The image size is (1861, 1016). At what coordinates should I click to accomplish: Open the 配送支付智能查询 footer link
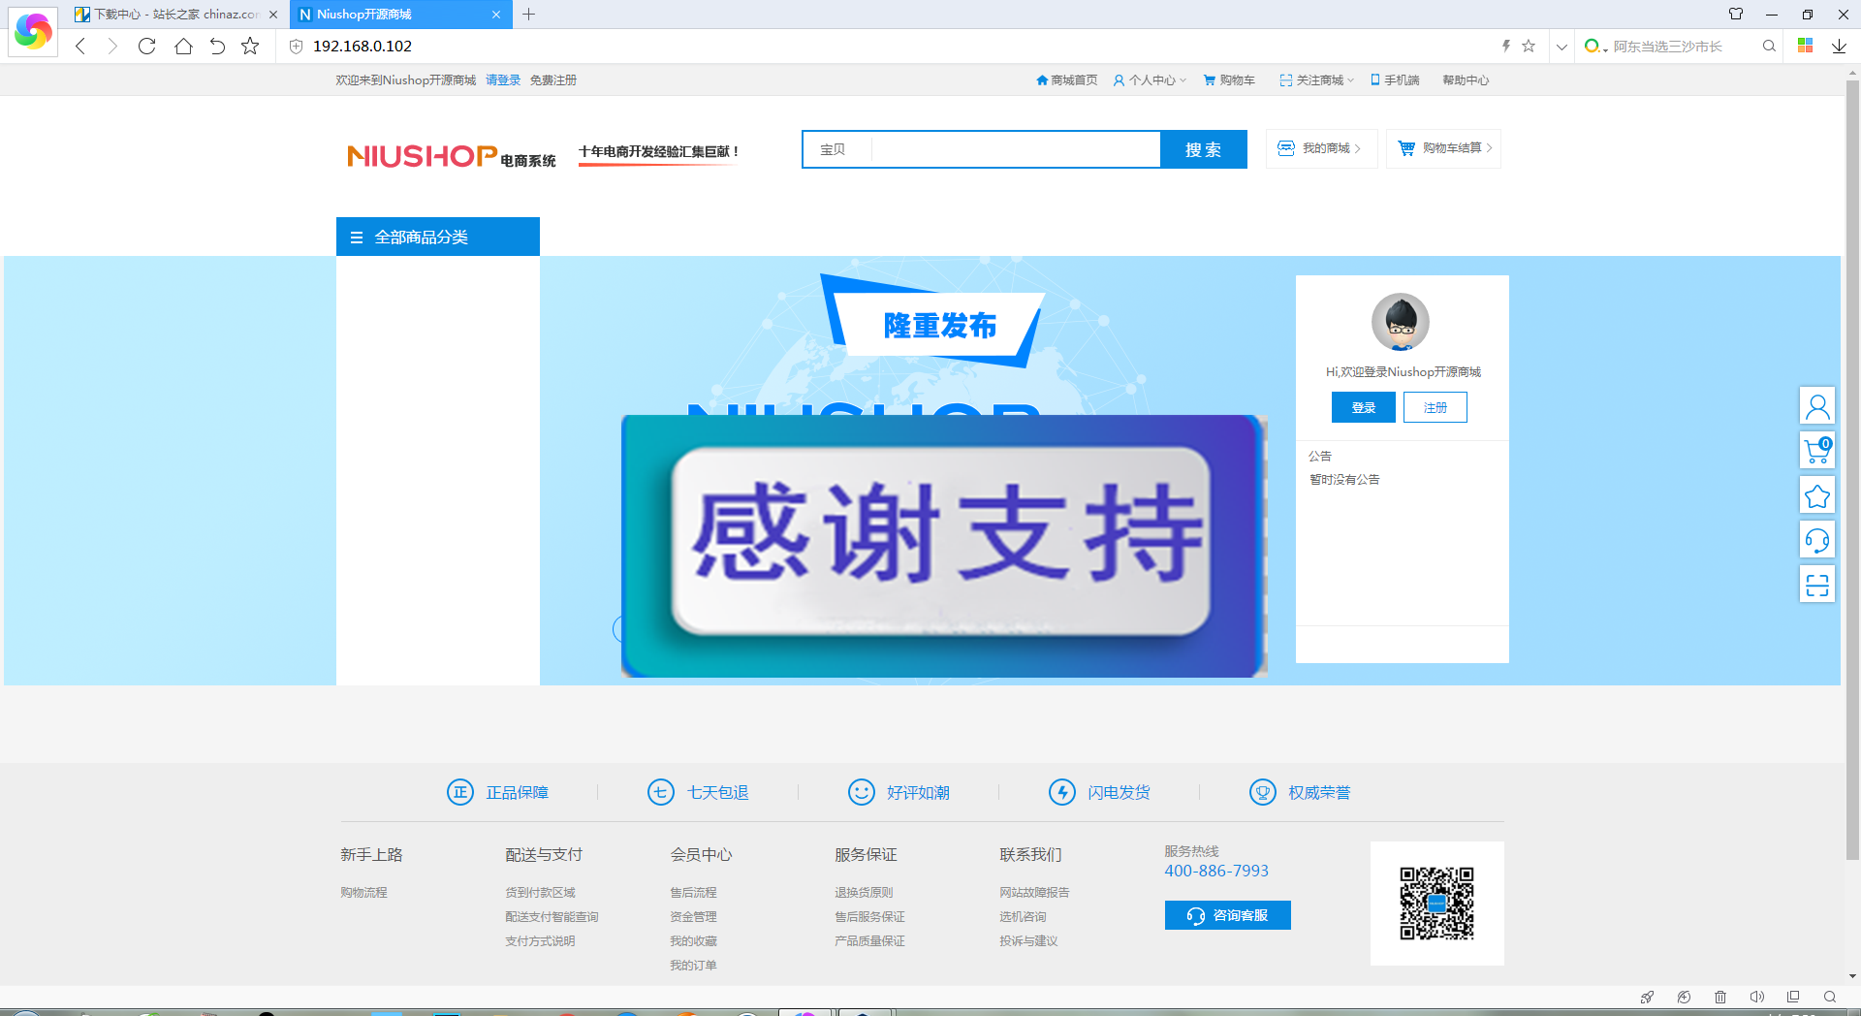coord(552,916)
